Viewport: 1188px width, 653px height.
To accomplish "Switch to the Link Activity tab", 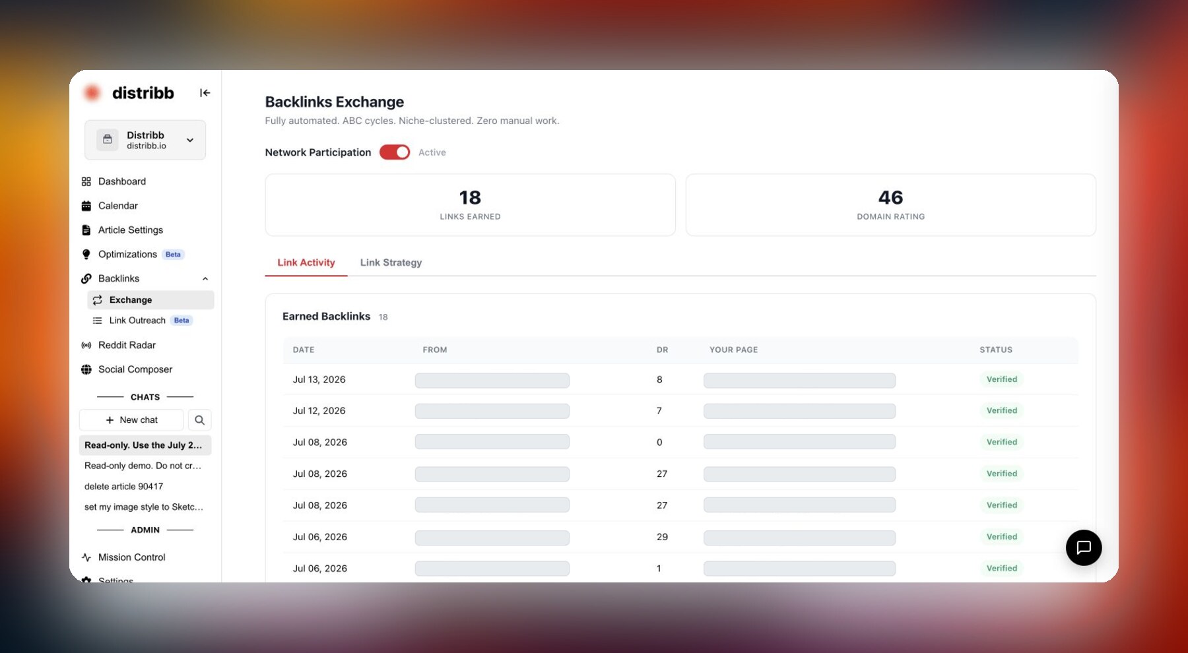I will coord(306,263).
